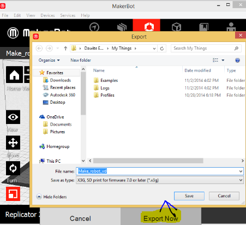The height and width of the screenshot is (225, 246).
Task: Click the Home View house icon
Action: 14,75
